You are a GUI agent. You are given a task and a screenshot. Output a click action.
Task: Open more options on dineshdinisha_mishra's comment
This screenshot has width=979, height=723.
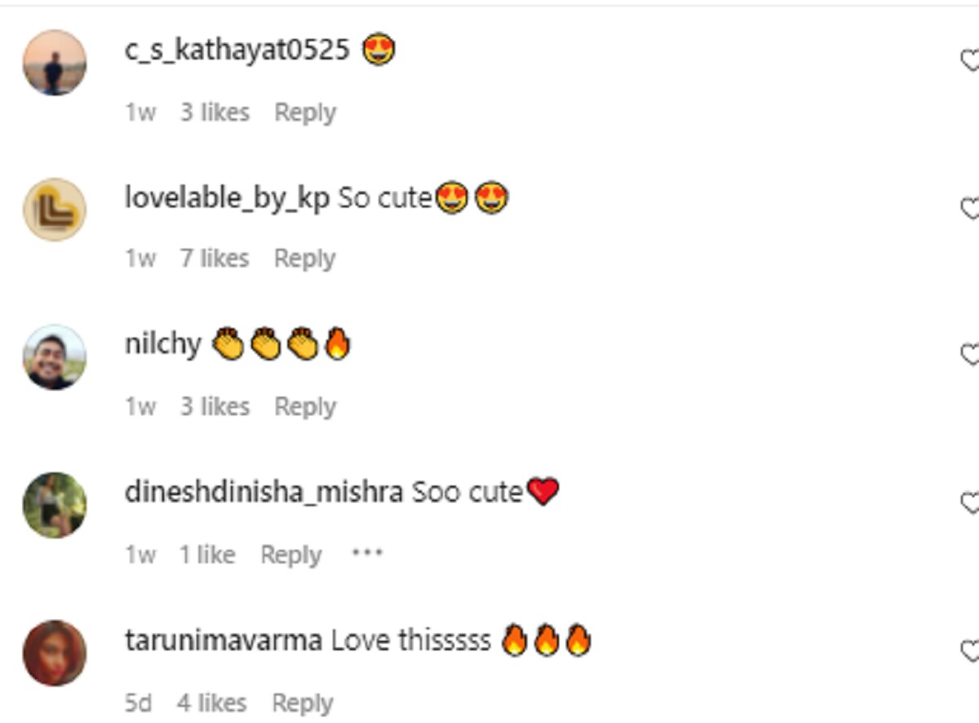tap(367, 553)
